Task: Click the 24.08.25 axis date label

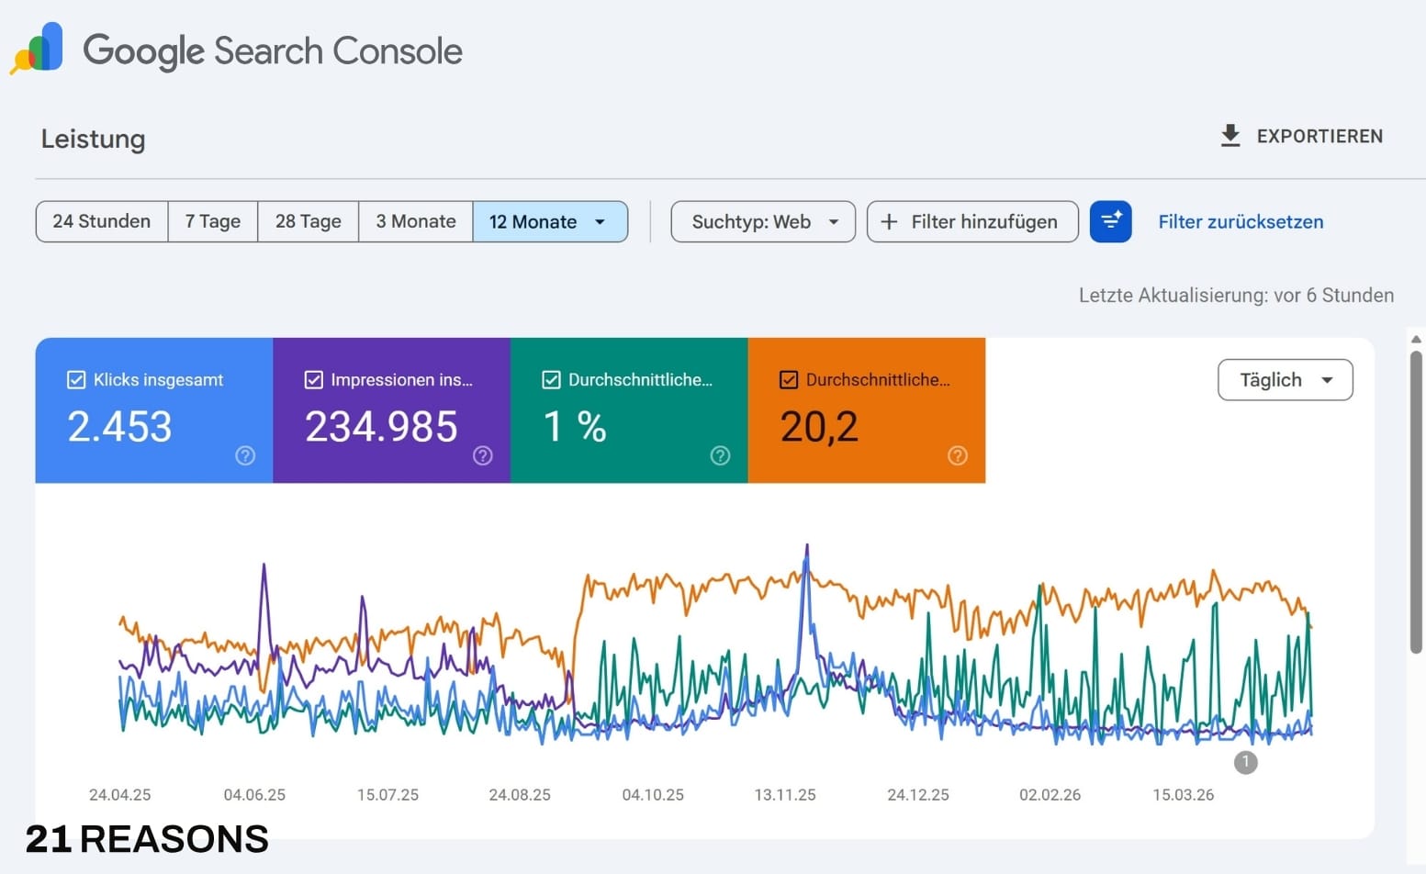Action: click(520, 795)
